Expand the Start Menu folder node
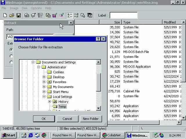 tap(44, 92)
